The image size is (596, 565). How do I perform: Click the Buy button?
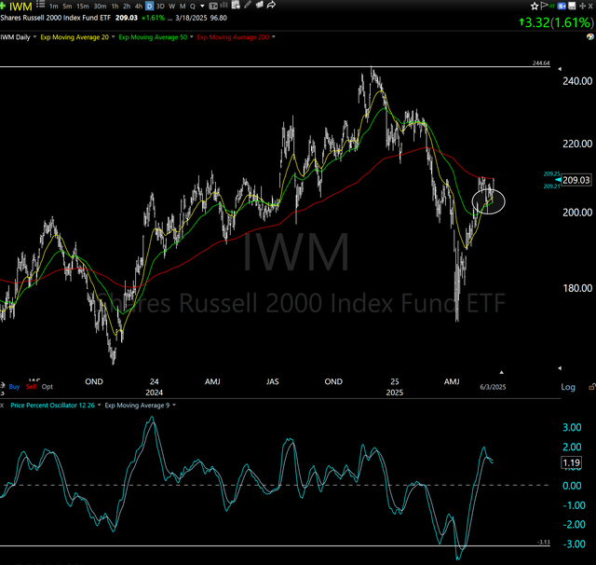pyautogui.click(x=14, y=387)
